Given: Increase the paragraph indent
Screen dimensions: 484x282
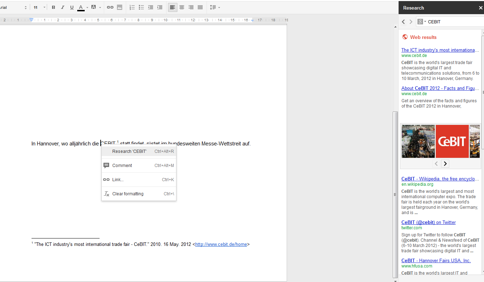Looking at the screenshot, I should tap(160, 7).
